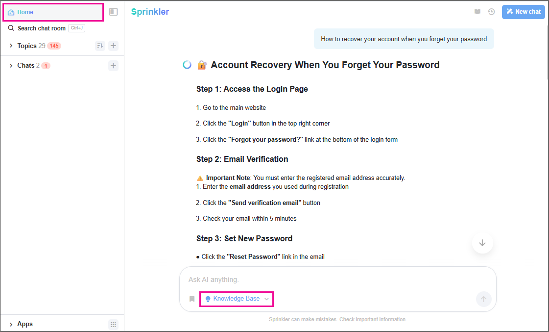Expand the Topics section

click(11, 46)
